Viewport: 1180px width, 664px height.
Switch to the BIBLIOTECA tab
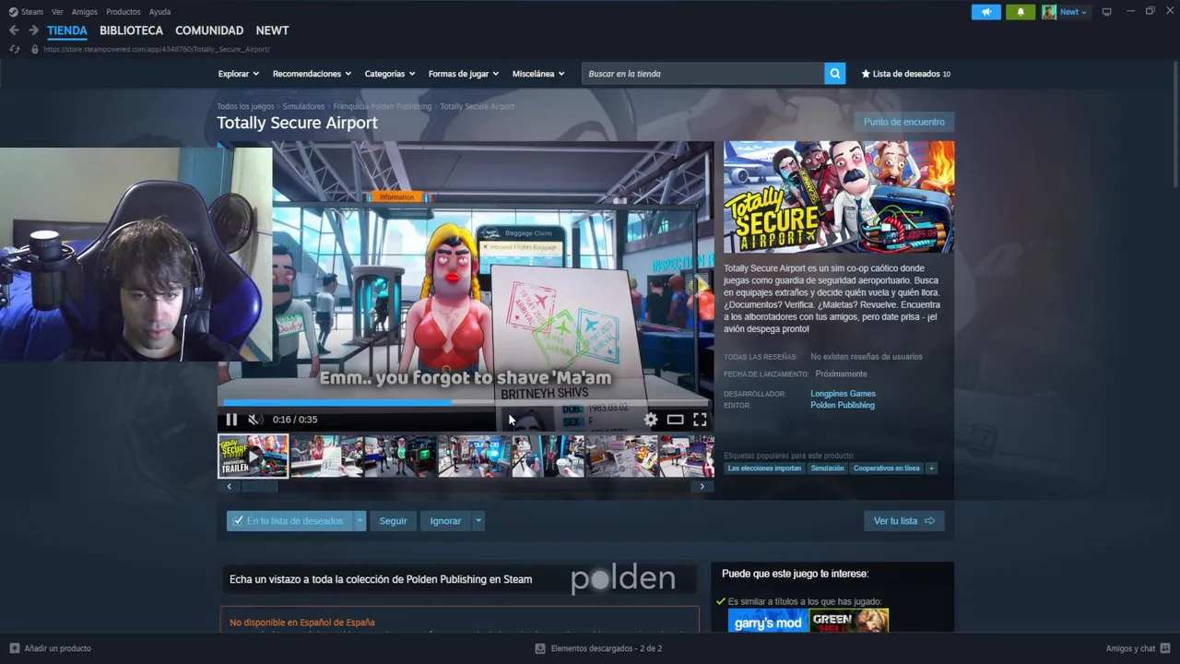[x=131, y=30]
